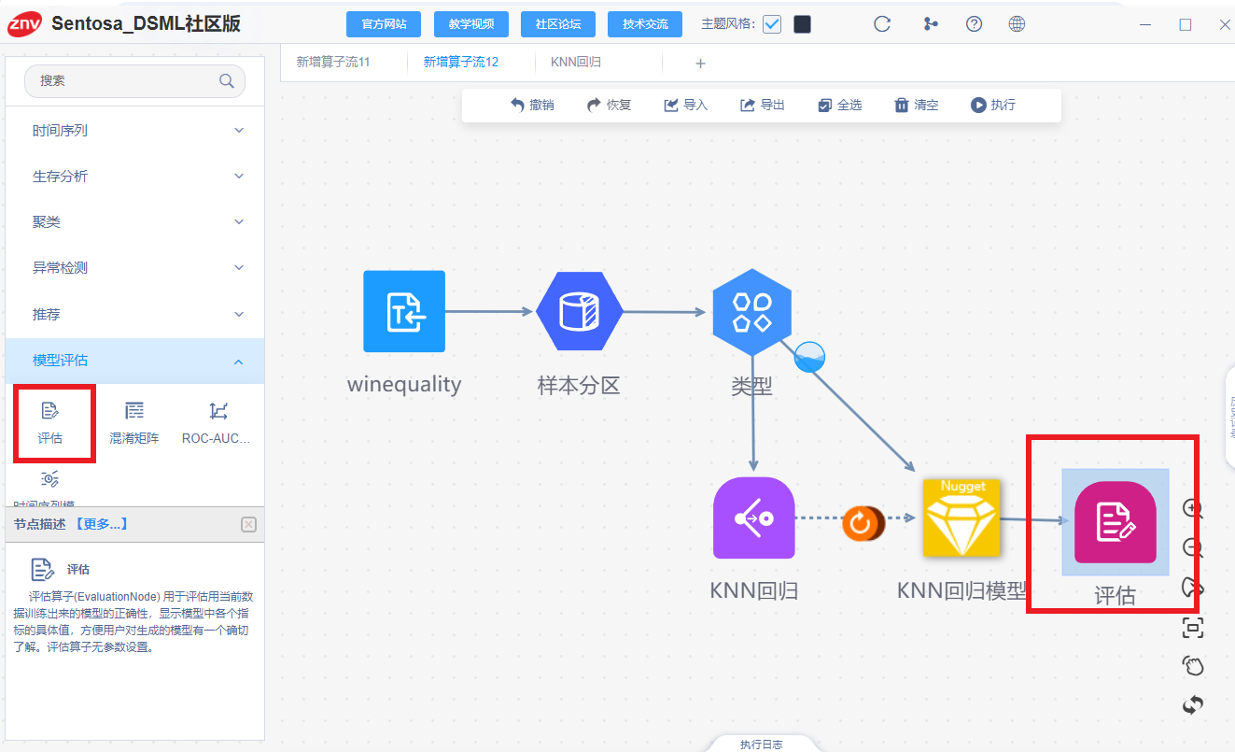Click 执行 run in toolbar

click(x=993, y=105)
